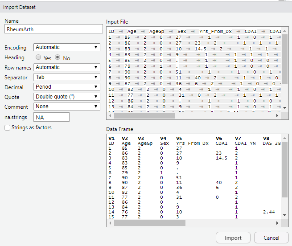Viewport: 292px width, 246px height.
Task: Open the Encoding dropdown
Action: 67,47
